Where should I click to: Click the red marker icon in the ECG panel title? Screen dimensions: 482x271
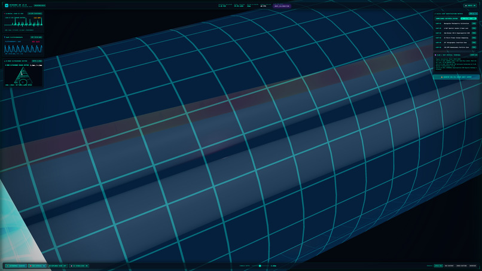point(4,14)
